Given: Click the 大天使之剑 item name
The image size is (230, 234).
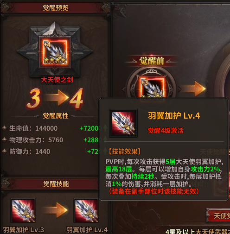Looking at the screenshot, I should click(57, 80).
